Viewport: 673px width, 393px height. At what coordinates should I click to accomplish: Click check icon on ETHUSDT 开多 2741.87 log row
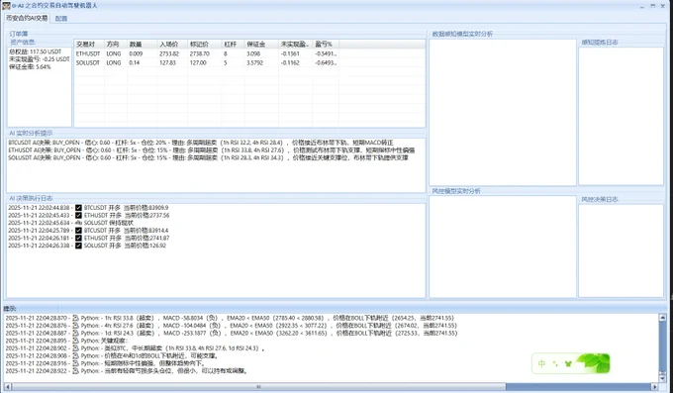click(x=78, y=238)
